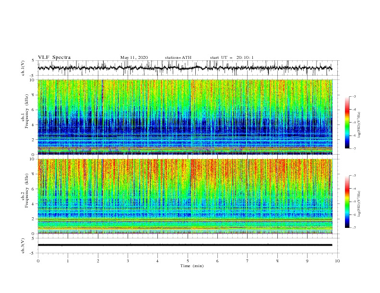Viewport: 380px width, 293px height.
Task: Click time axis tick label "3"
Action: coord(128,261)
